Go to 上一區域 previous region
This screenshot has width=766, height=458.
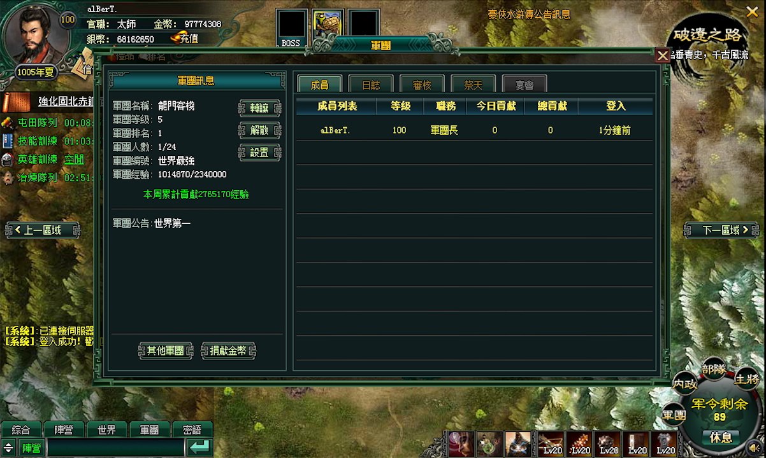point(43,230)
